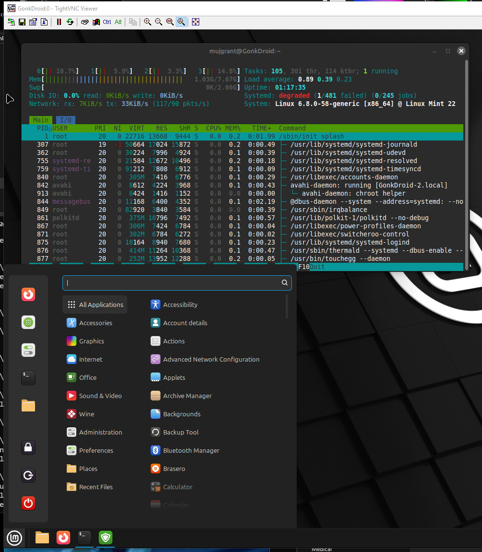The width and height of the screenshot is (482, 552).
Task: Click the search magnifier icon in the menu
Action: [285, 282]
